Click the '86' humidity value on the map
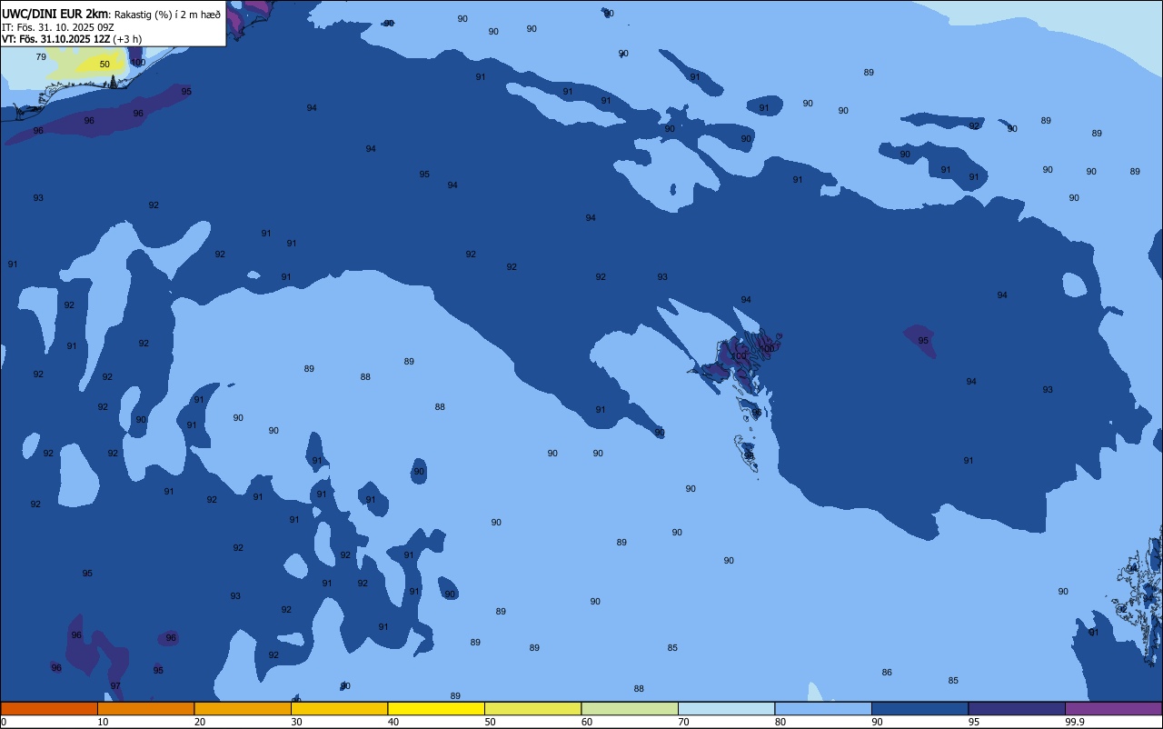Screen dimensions: 1163x729 coord(887,673)
